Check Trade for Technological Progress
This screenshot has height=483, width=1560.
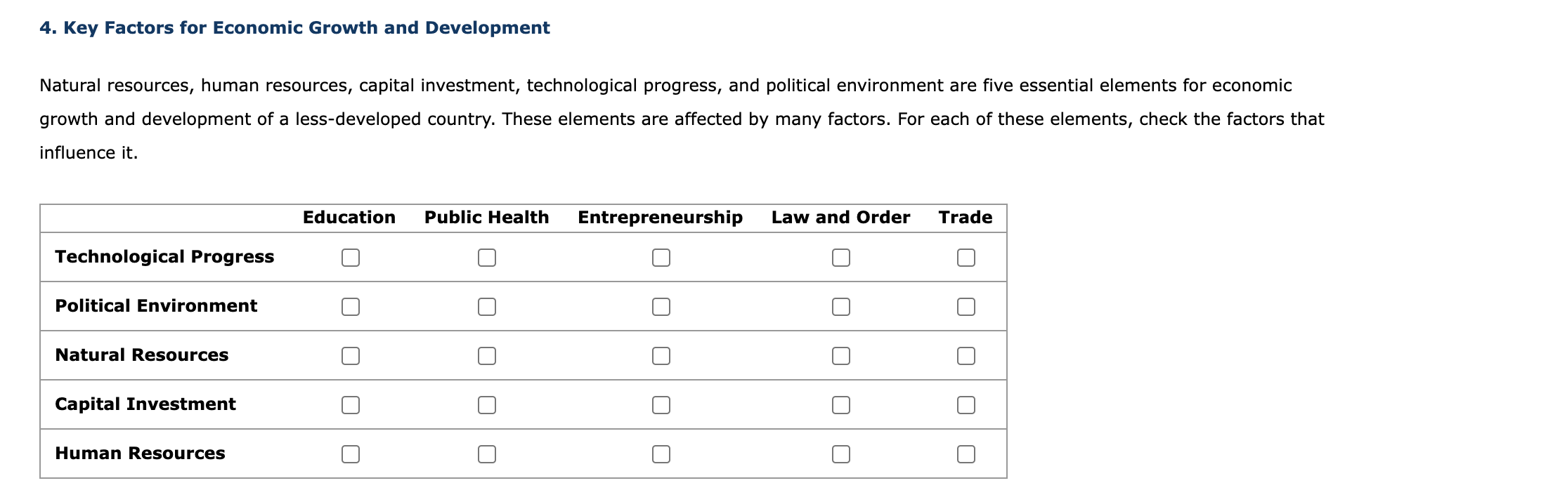[966, 258]
